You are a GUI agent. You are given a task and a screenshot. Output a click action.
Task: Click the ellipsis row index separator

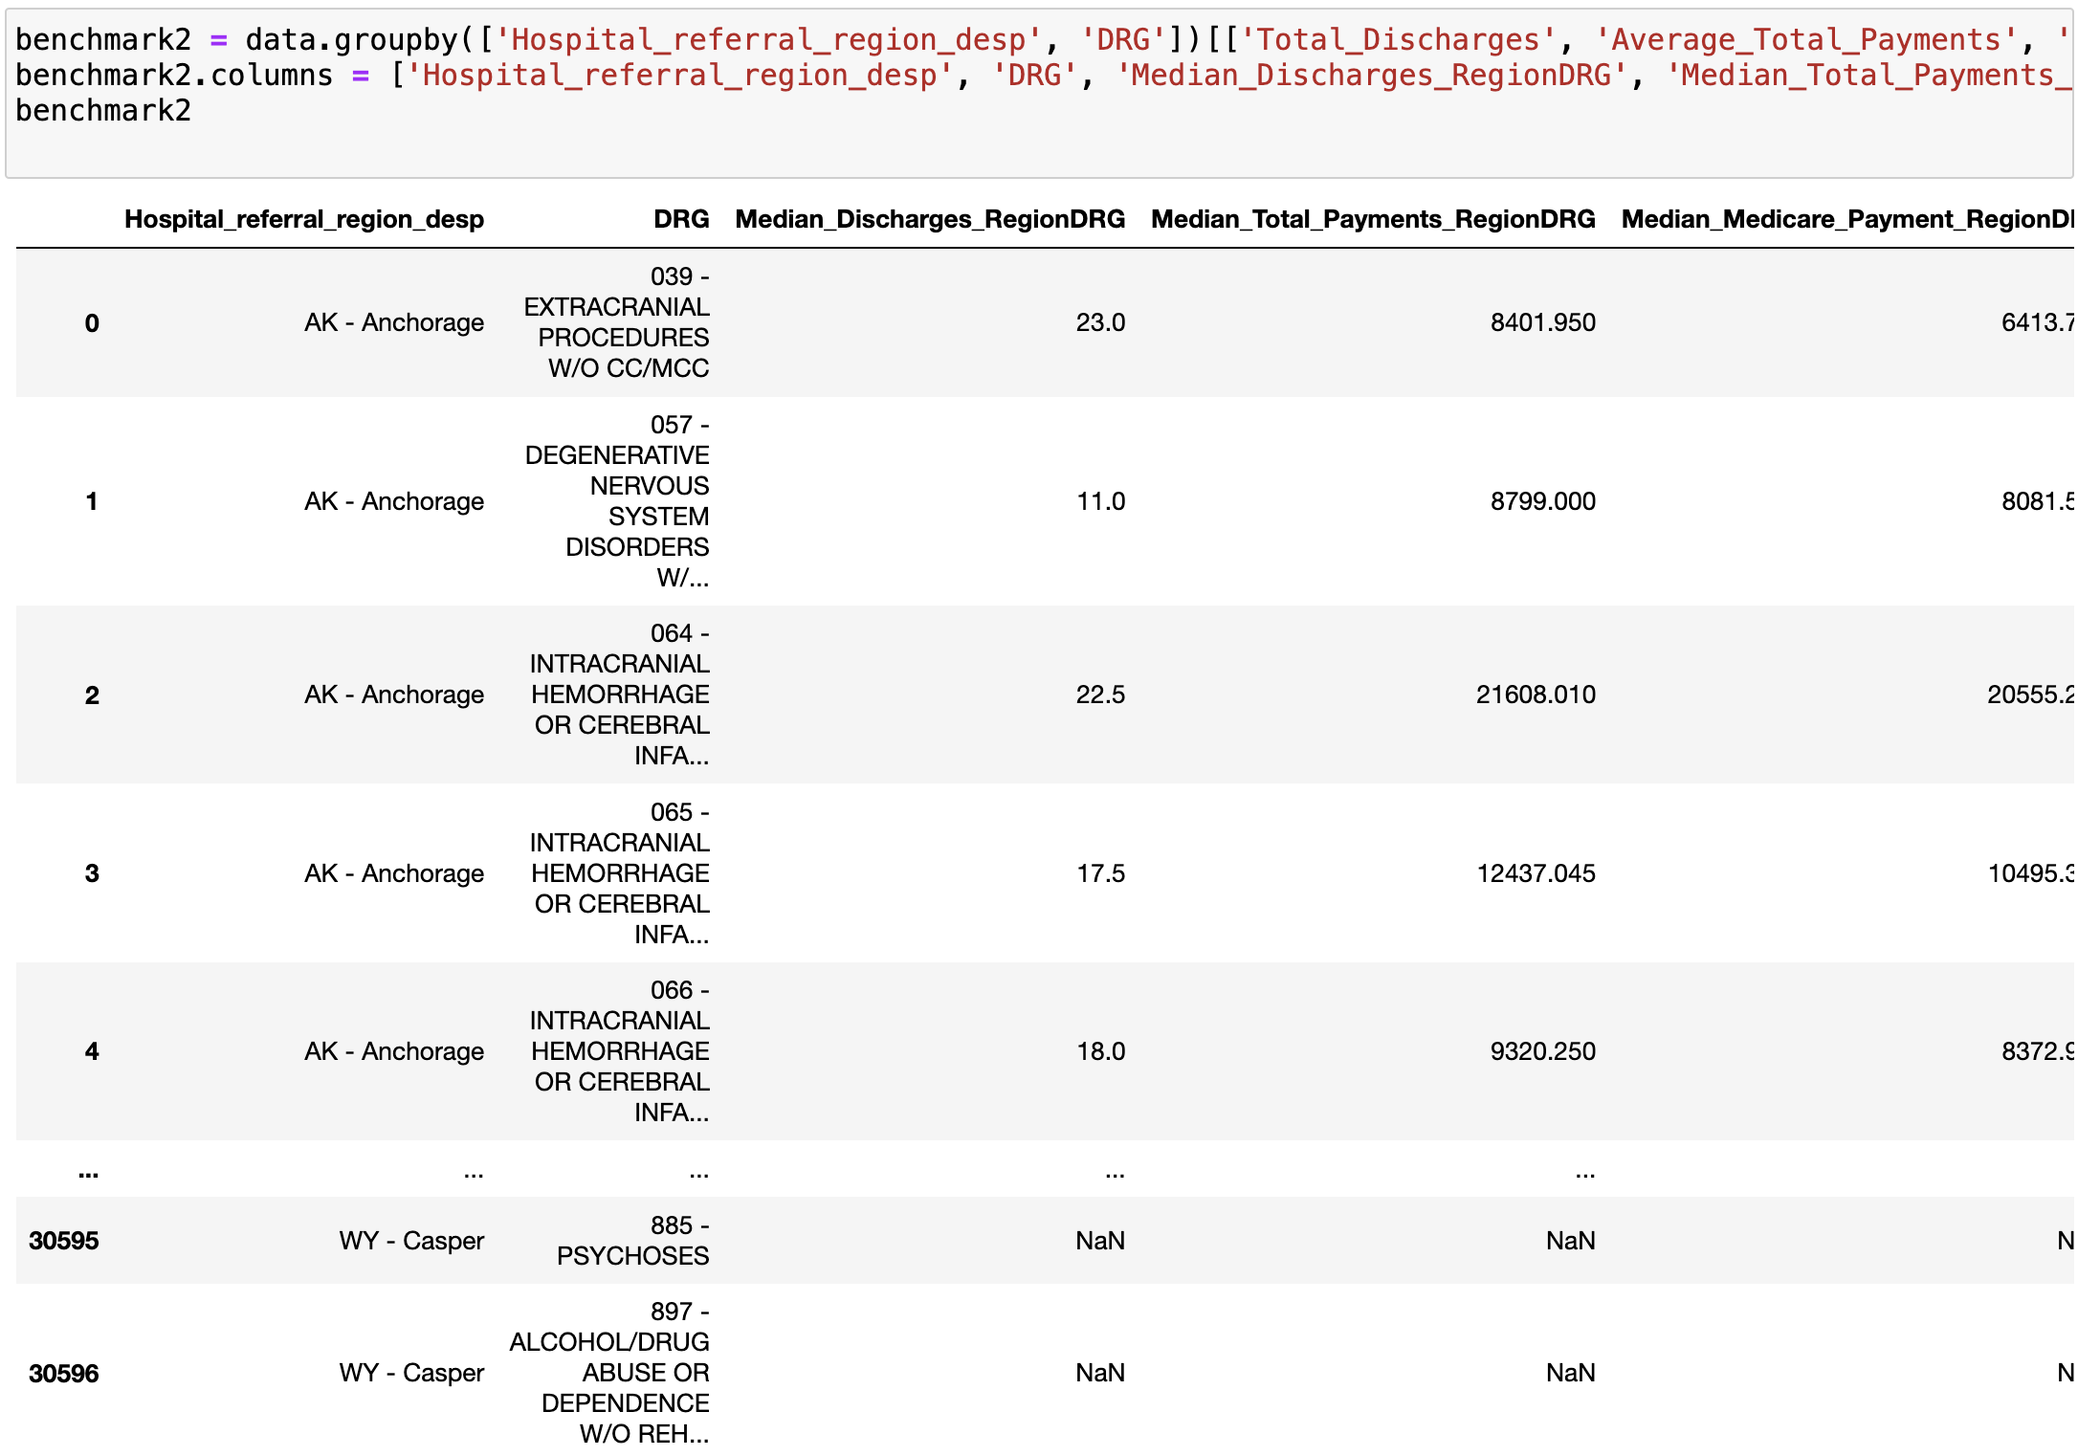click(89, 1172)
